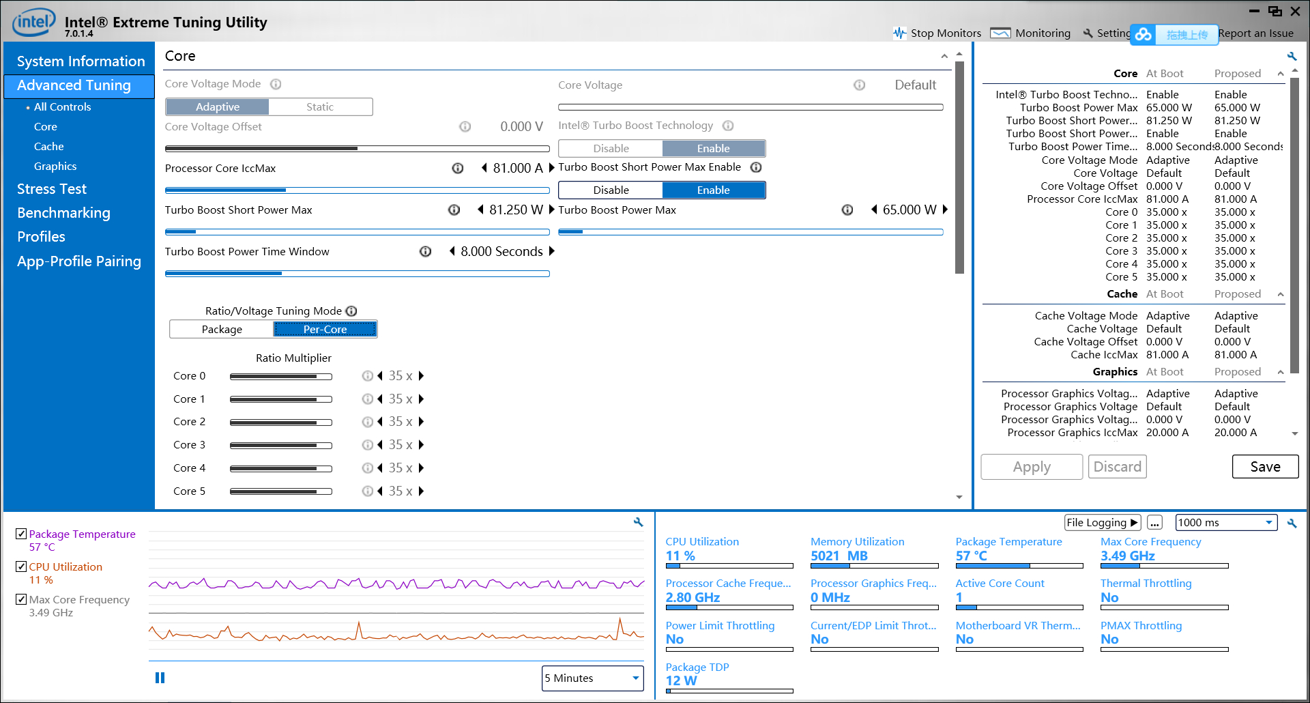Click the blue cloud upload icon

pos(1144,34)
